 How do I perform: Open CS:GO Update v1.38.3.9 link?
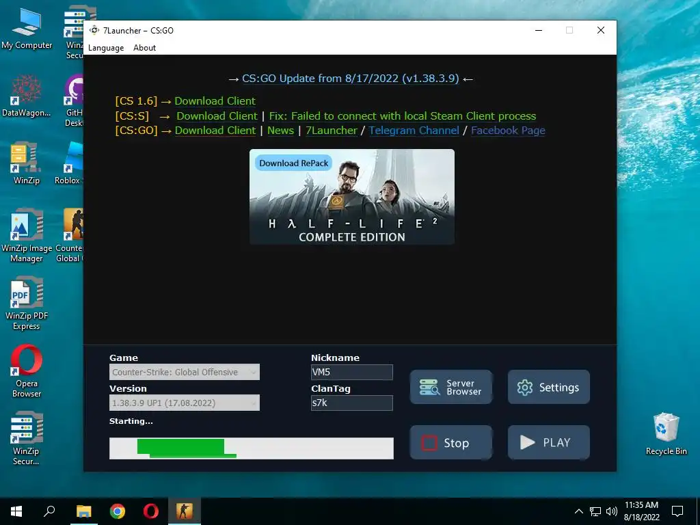click(x=351, y=79)
